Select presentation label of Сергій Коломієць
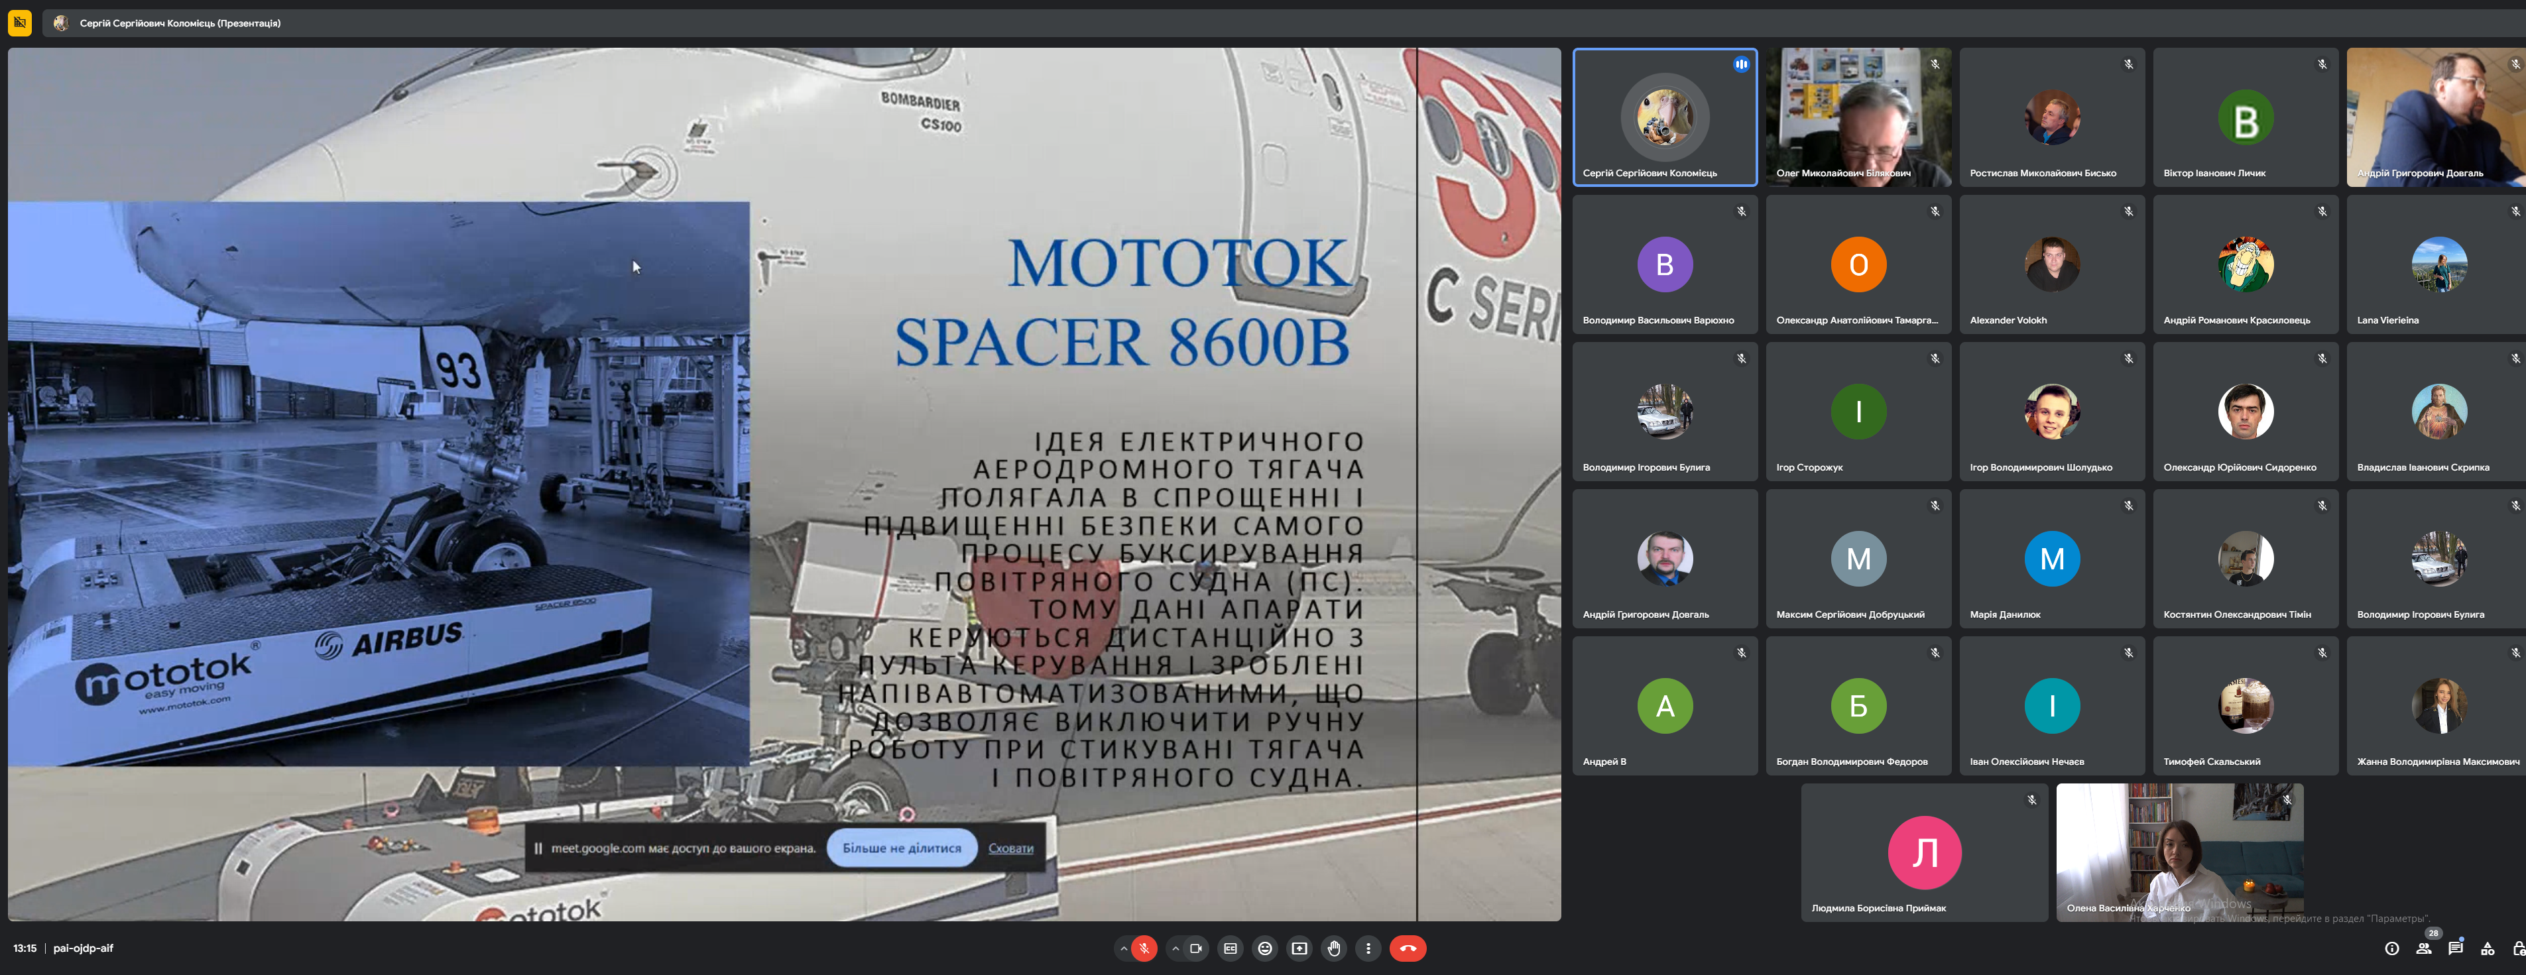The image size is (2526, 975). [x=180, y=23]
